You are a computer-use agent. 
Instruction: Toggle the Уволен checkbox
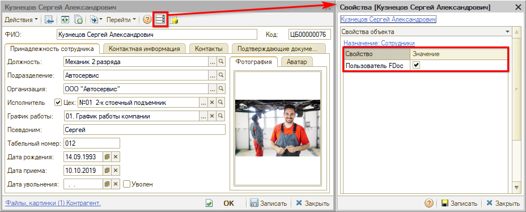(126, 184)
